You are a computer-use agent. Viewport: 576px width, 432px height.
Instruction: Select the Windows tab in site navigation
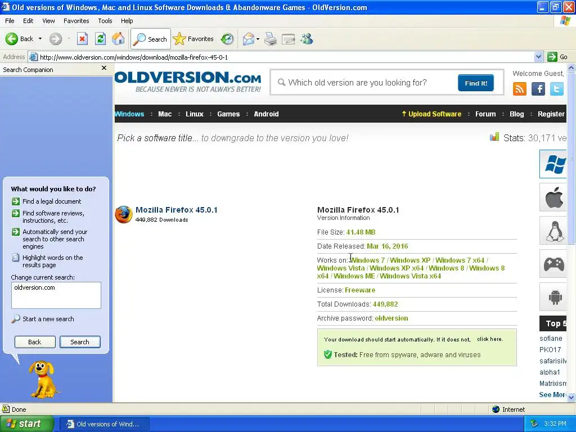click(129, 114)
